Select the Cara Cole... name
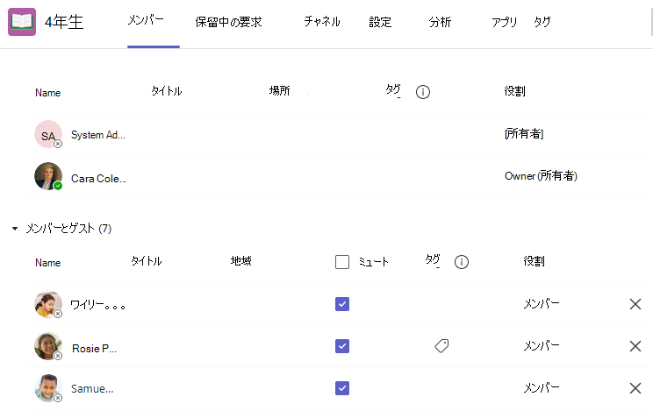The image size is (653, 411). click(98, 179)
